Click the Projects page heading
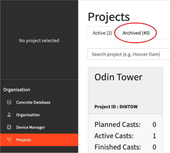 point(109,17)
